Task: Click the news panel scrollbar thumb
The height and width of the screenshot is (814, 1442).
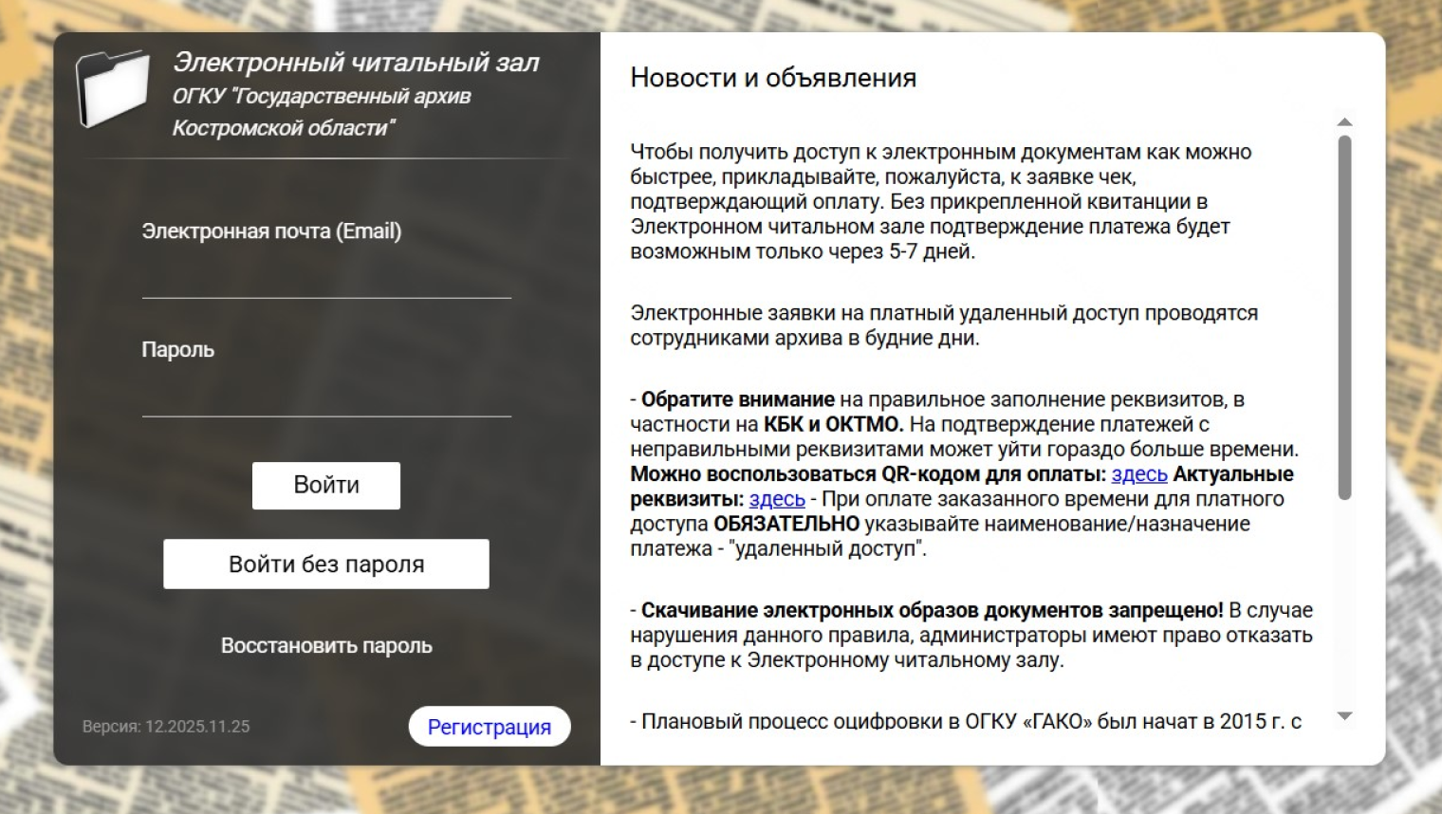Action: (x=1344, y=317)
